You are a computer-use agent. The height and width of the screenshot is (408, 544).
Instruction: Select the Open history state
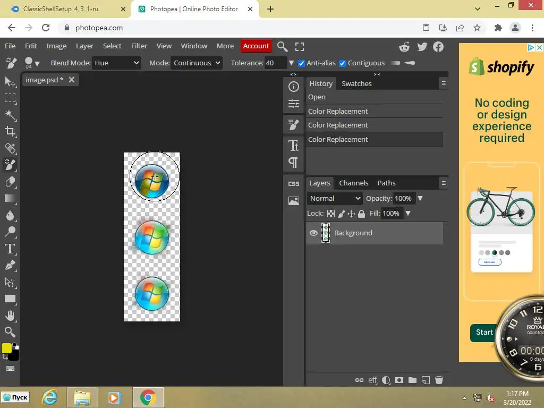point(374,97)
